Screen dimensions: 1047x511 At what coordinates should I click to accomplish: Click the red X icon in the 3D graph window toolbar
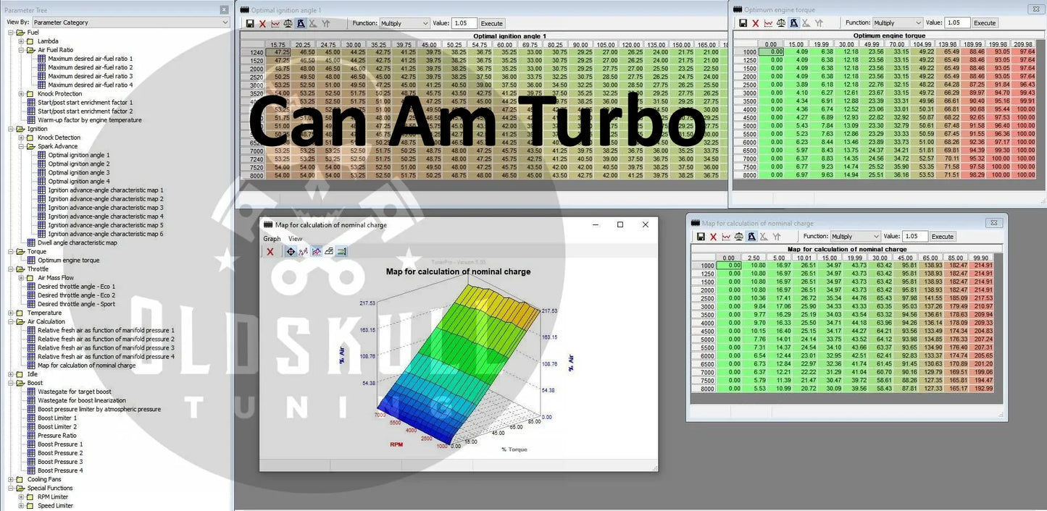(270, 252)
